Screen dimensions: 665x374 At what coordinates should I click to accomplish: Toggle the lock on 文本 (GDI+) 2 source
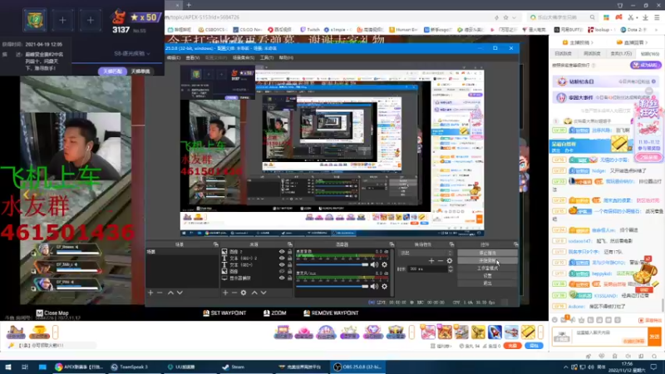click(x=290, y=258)
